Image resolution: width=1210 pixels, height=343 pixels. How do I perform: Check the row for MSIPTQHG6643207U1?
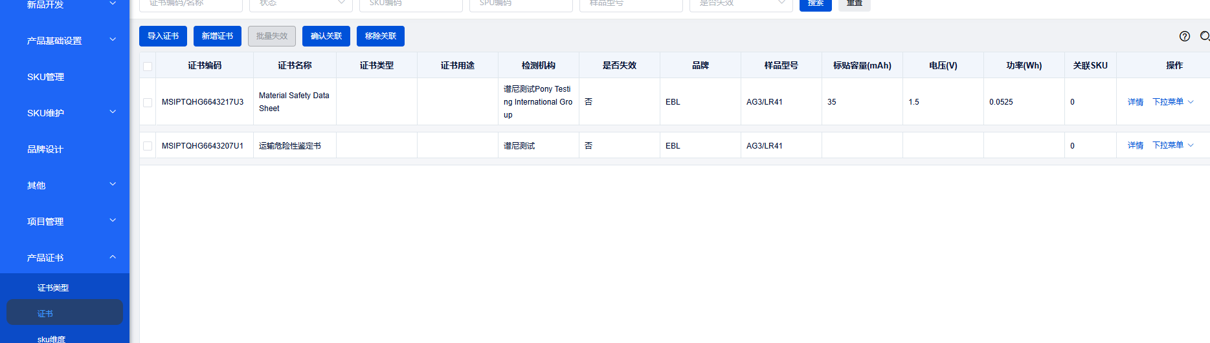(148, 146)
